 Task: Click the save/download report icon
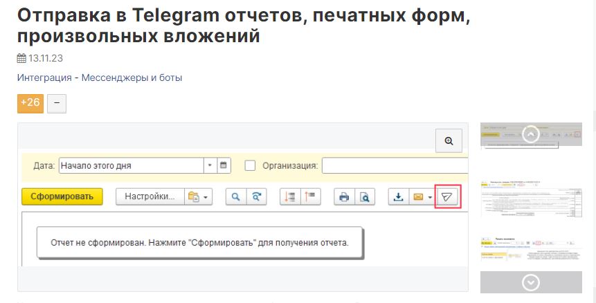[398, 197]
